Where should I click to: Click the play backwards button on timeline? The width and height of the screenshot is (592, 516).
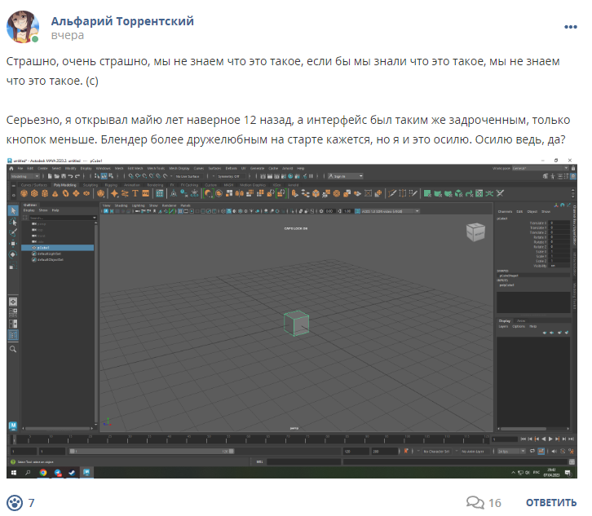click(544, 439)
